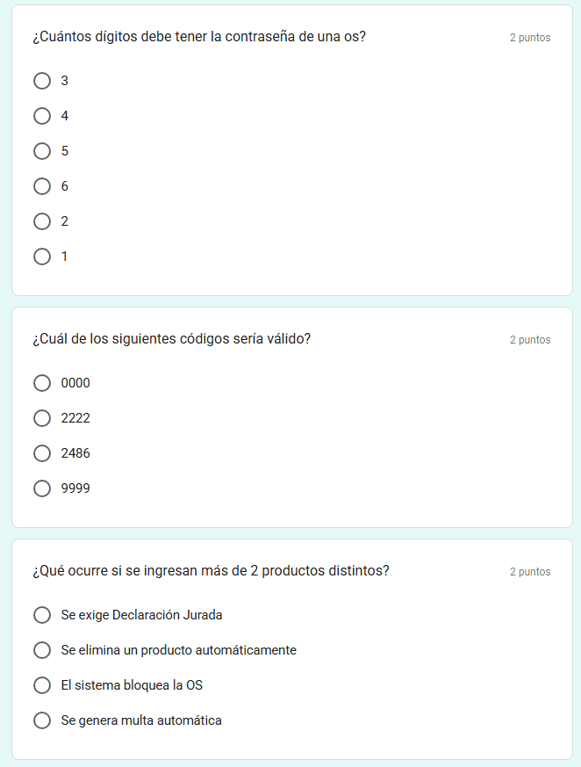Select 'Se exige Declaración Jurada' option
Screen dimensions: 581x767
[x=42, y=615]
